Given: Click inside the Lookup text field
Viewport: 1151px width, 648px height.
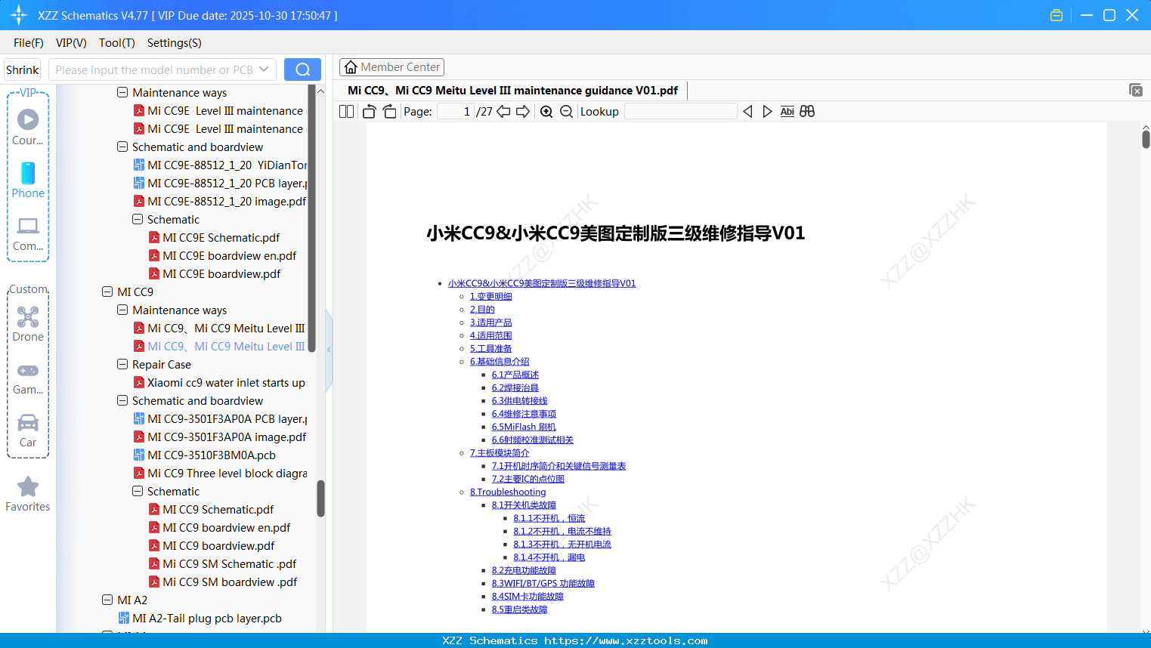Looking at the screenshot, I should coord(680,111).
